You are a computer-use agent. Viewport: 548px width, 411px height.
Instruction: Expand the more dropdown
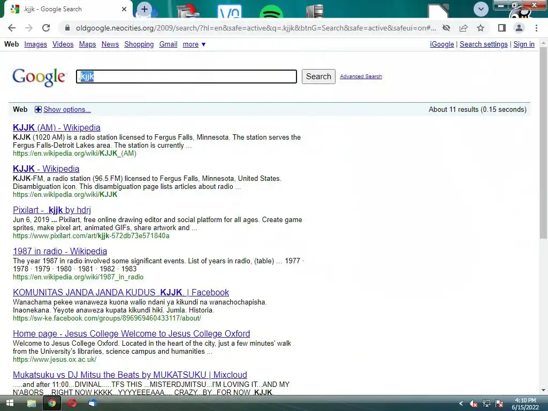(x=194, y=44)
